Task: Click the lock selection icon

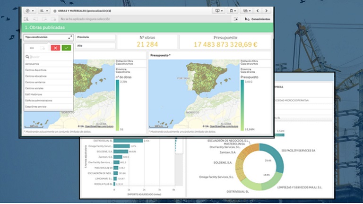Action: pos(43,48)
